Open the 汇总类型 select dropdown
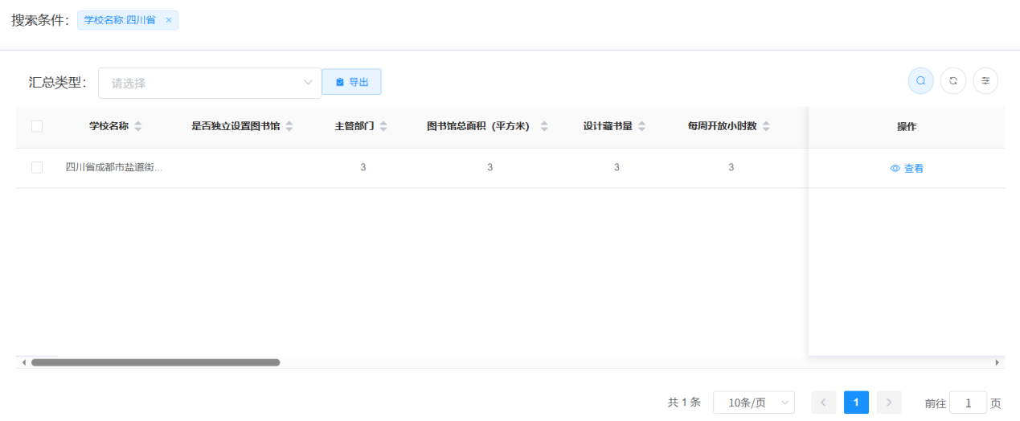This screenshot has width=1020, height=421. pyautogui.click(x=209, y=83)
